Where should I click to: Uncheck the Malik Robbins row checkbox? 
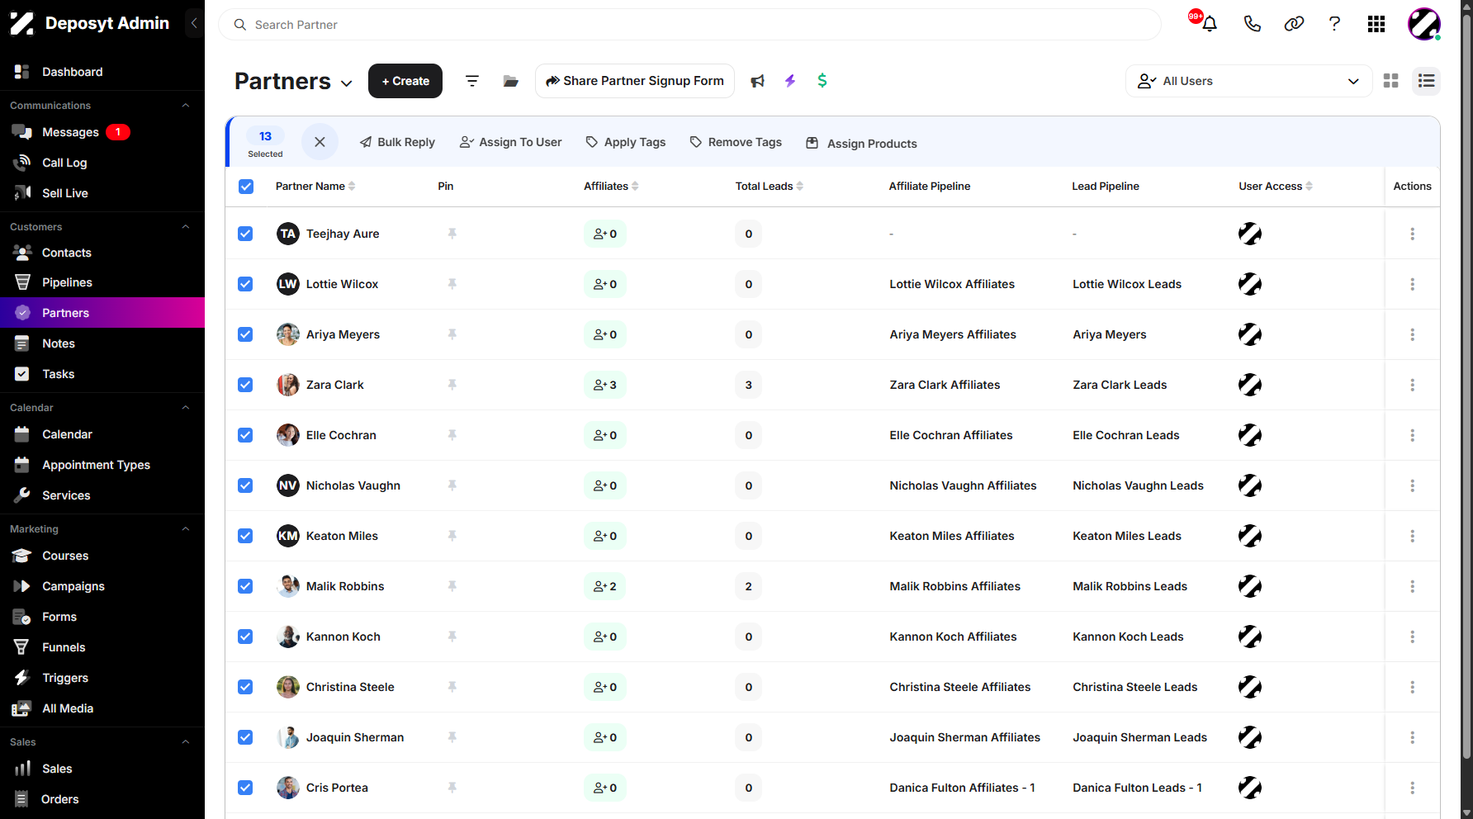click(245, 586)
